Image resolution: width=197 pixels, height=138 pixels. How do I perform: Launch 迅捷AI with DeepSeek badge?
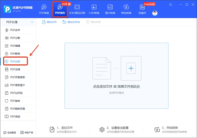(142, 9)
